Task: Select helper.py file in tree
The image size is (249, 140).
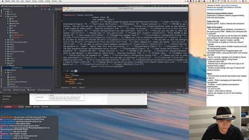Action: (11, 84)
